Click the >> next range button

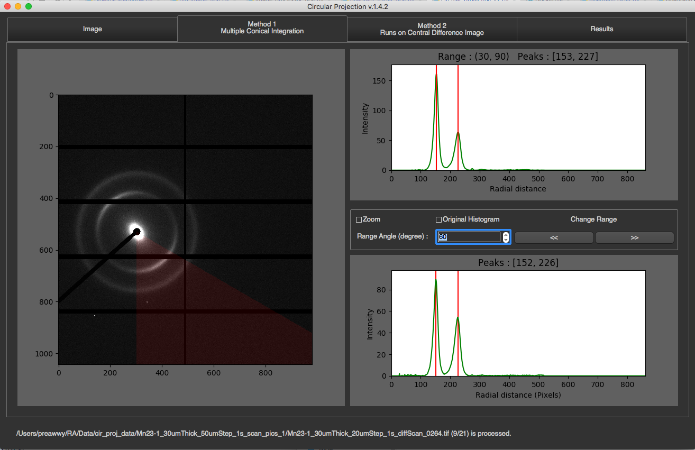[635, 238]
